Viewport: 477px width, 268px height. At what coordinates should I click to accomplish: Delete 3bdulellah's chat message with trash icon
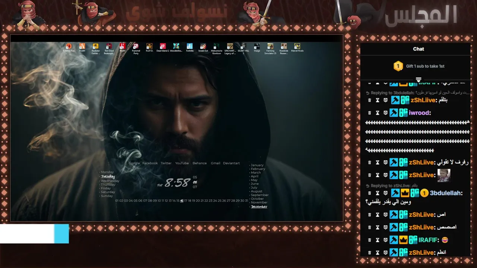[370, 193]
